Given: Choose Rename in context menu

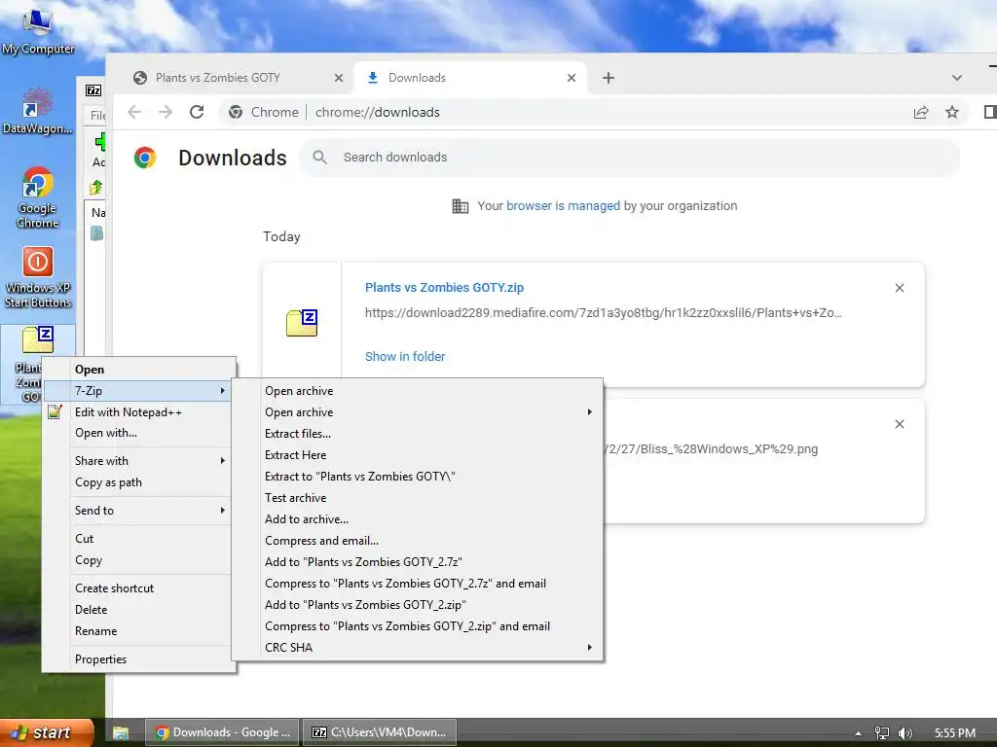Looking at the screenshot, I should [x=138, y=630].
